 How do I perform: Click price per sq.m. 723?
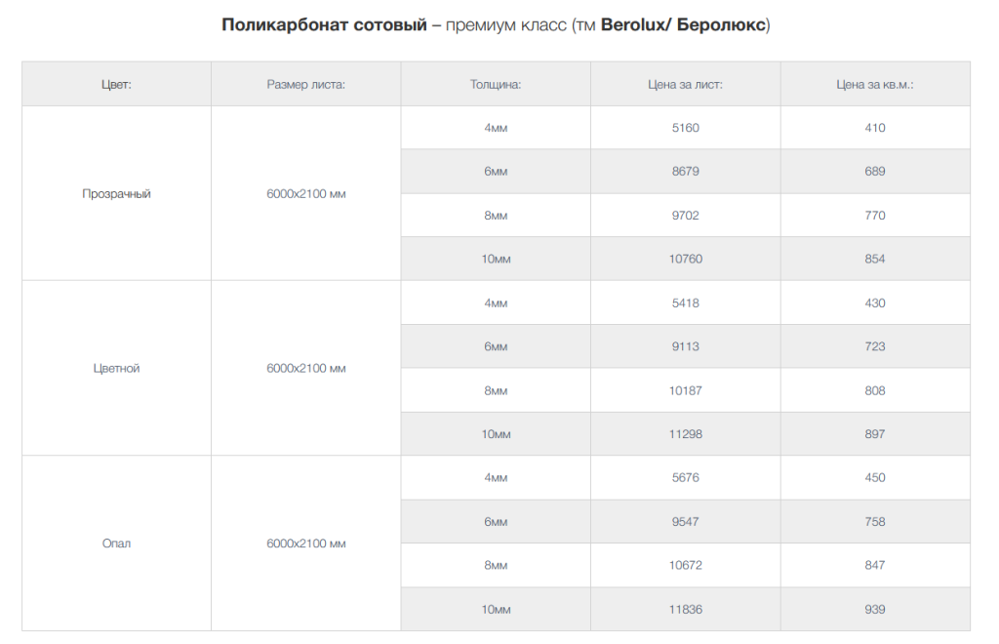(874, 346)
